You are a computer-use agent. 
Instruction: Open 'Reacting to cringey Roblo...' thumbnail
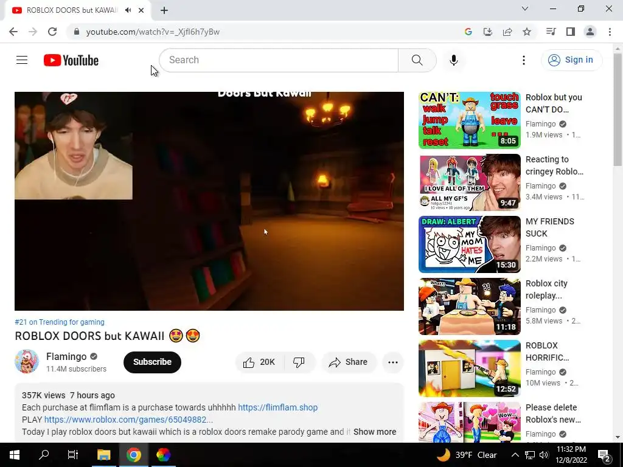coord(469,182)
